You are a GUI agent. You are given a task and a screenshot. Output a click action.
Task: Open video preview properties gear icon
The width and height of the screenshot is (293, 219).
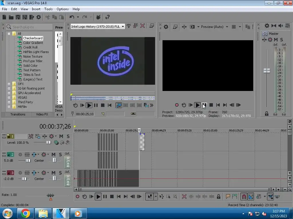click(x=166, y=27)
